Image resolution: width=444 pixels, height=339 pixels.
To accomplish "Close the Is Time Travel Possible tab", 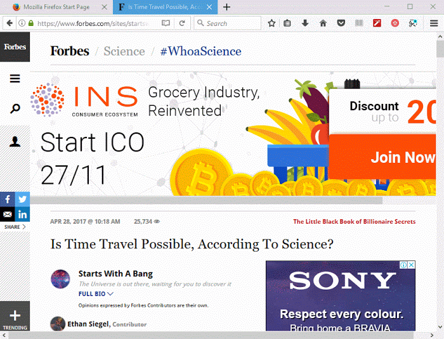I will click(209, 7).
